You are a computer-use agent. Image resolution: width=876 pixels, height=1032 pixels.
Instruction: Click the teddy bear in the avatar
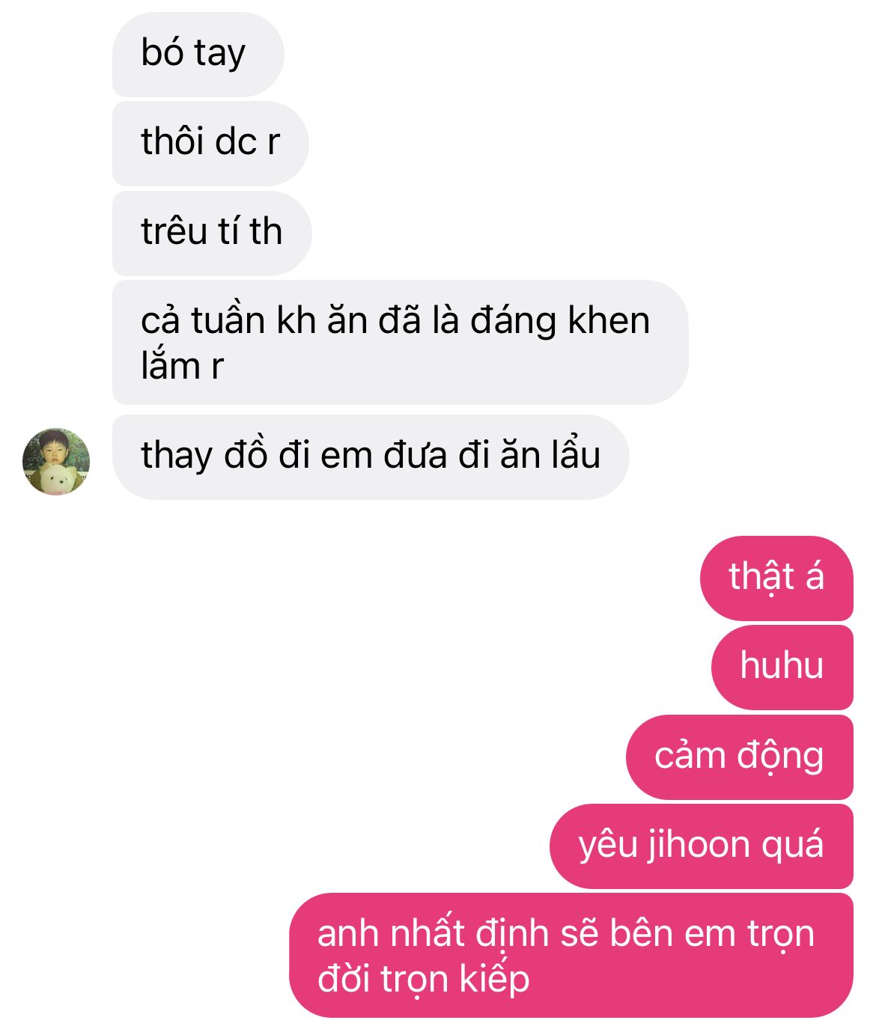pyautogui.click(x=58, y=479)
